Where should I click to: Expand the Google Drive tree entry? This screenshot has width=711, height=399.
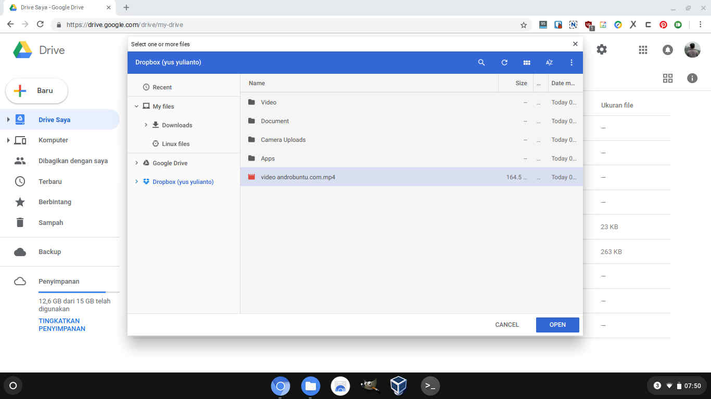136,163
